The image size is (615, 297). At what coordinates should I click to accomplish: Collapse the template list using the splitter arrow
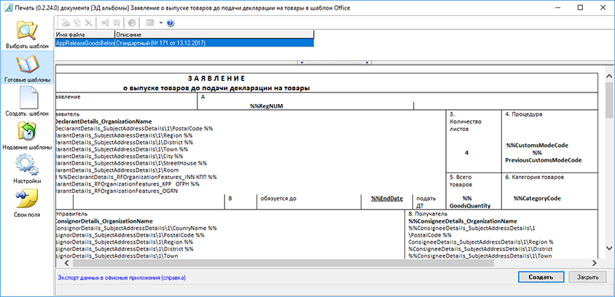(x=301, y=63)
